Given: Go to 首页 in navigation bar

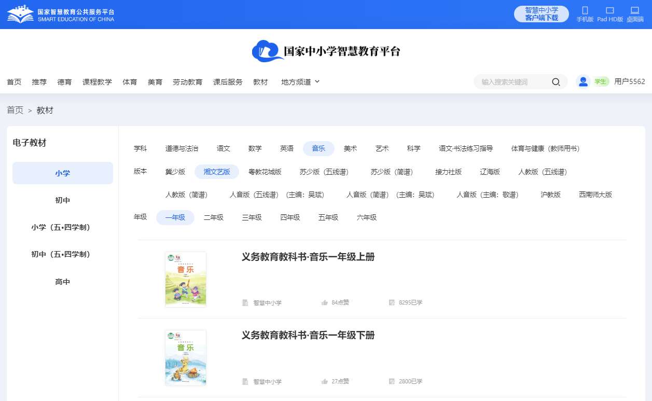Looking at the screenshot, I should tap(14, 82).
